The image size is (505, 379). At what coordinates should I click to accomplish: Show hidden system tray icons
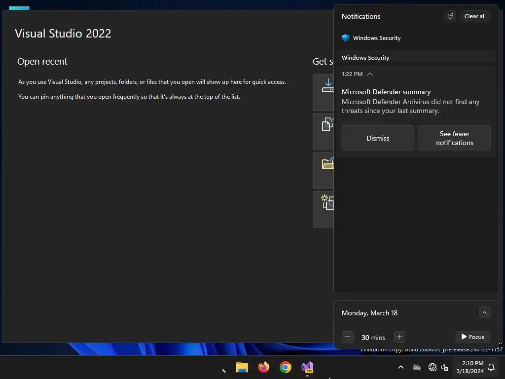tap(401, 367)
